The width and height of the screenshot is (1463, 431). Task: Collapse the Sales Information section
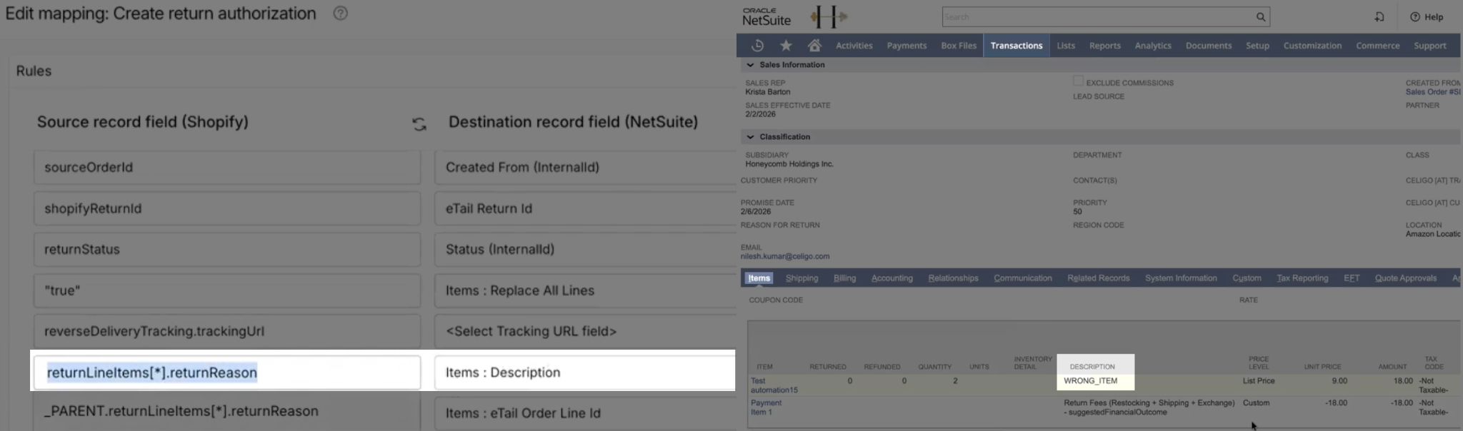pyautogui.click(x=750, y=65)
